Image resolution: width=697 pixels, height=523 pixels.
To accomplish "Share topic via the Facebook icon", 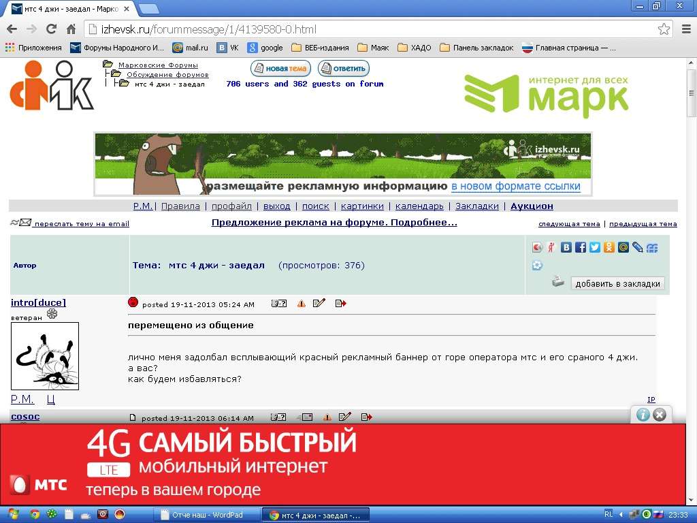I will pyautogui.click(x=581, y=247).
